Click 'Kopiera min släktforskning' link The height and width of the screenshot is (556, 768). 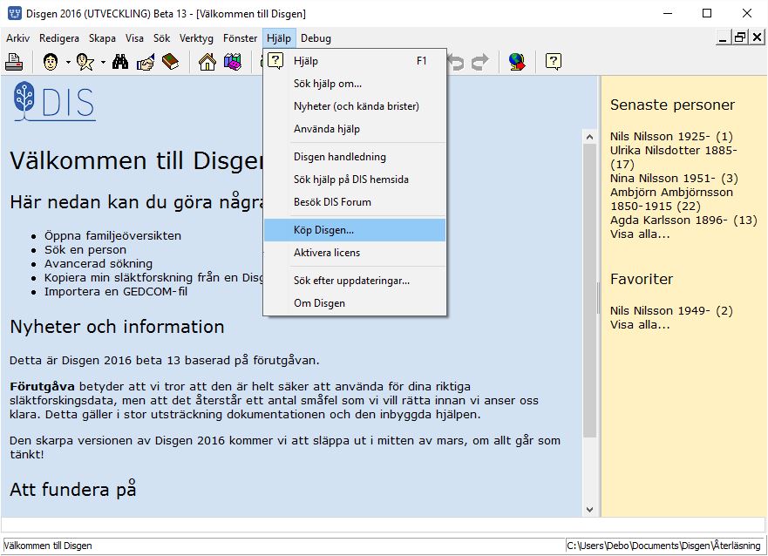coord(153,277)
